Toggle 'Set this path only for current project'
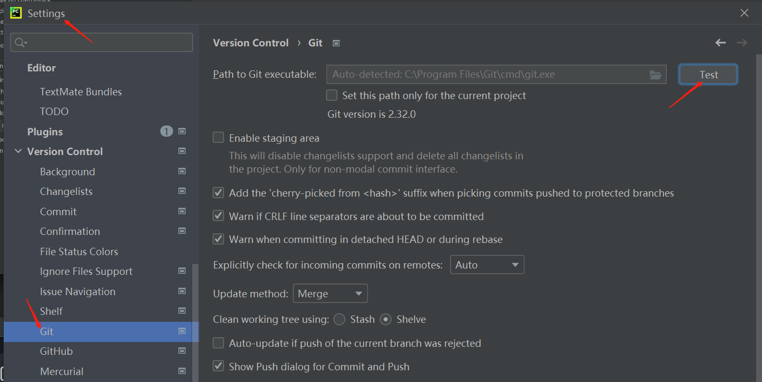762x382 pixels. [332, 95]
